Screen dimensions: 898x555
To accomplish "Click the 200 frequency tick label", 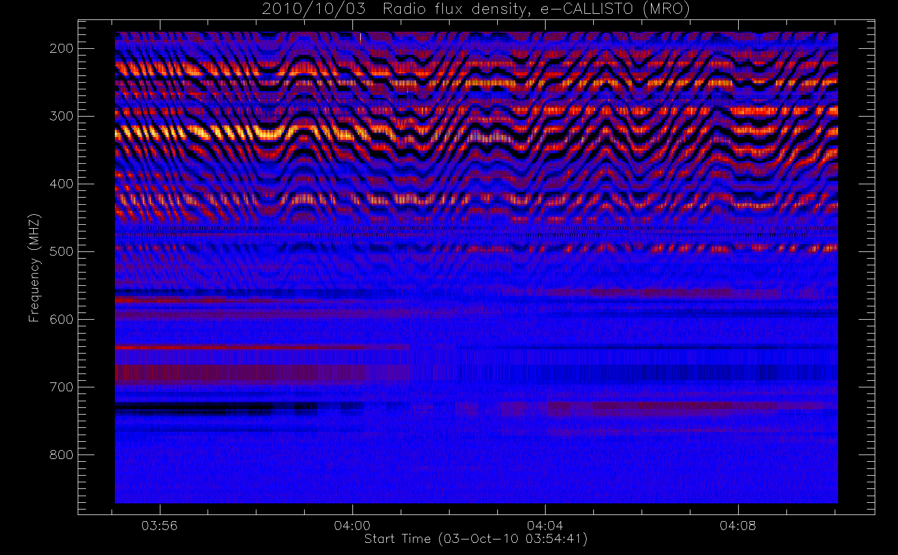I will 62,48.
